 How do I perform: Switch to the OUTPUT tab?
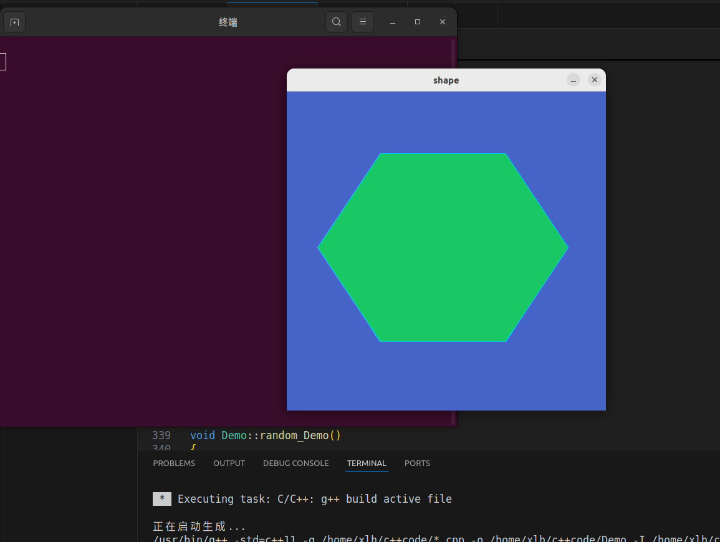pyautogui.click(x=229, y=463)
